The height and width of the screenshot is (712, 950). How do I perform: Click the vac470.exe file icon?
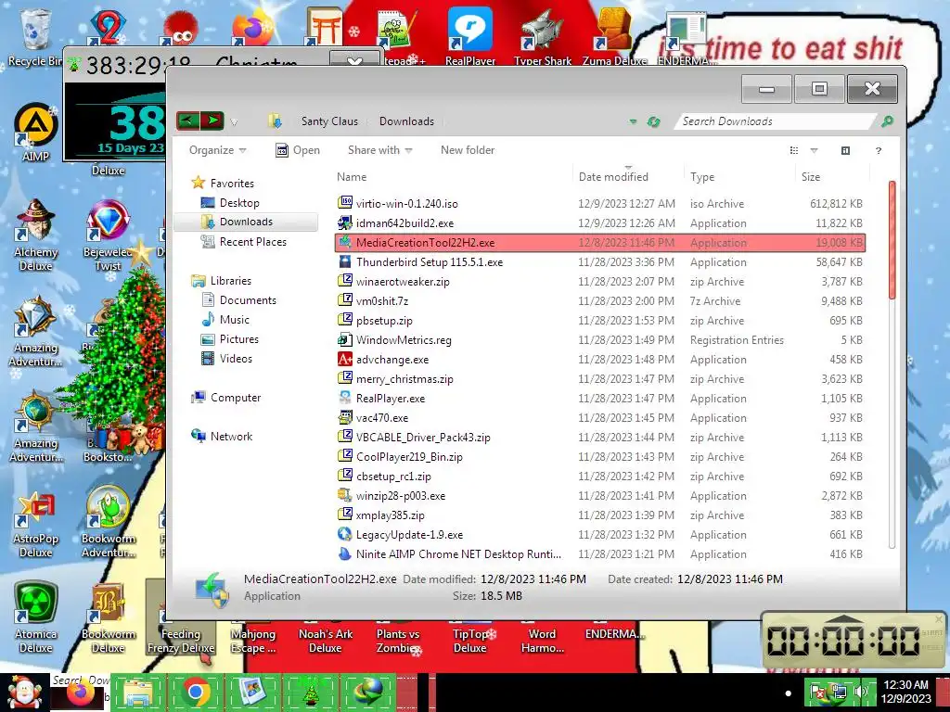(x=345, y=417)
